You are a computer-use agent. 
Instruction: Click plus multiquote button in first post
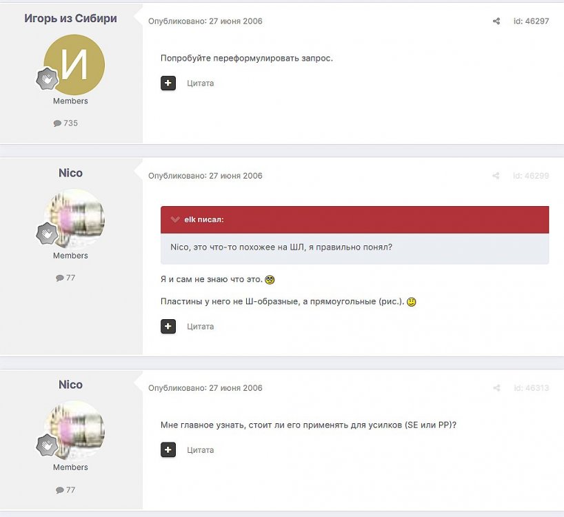(168, 83)
